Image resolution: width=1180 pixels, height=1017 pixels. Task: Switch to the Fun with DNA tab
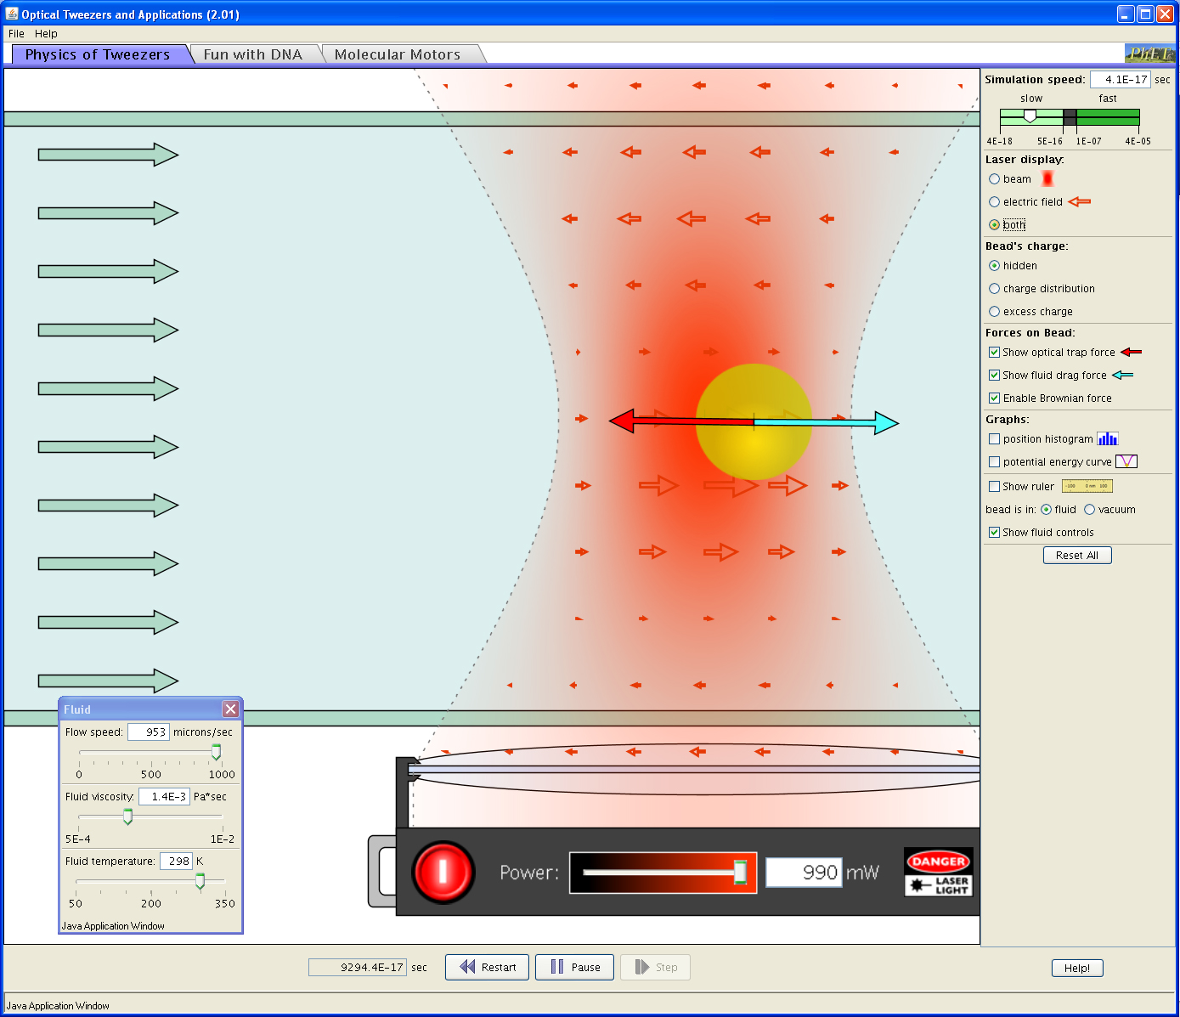point(252,54)
